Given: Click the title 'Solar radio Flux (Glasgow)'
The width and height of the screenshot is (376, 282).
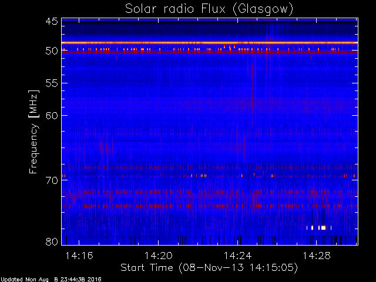Looking at the screenshot, I should point(209,9).
